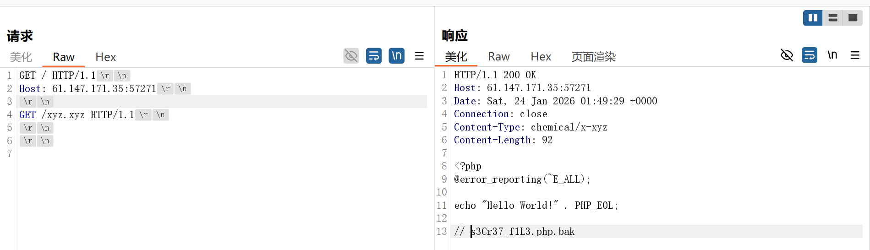Click the 'GET /xyz.xyz HTTP/1.1' line
Image resolution: width=870 pixels, height=250 pixels.
click(77, 114)
